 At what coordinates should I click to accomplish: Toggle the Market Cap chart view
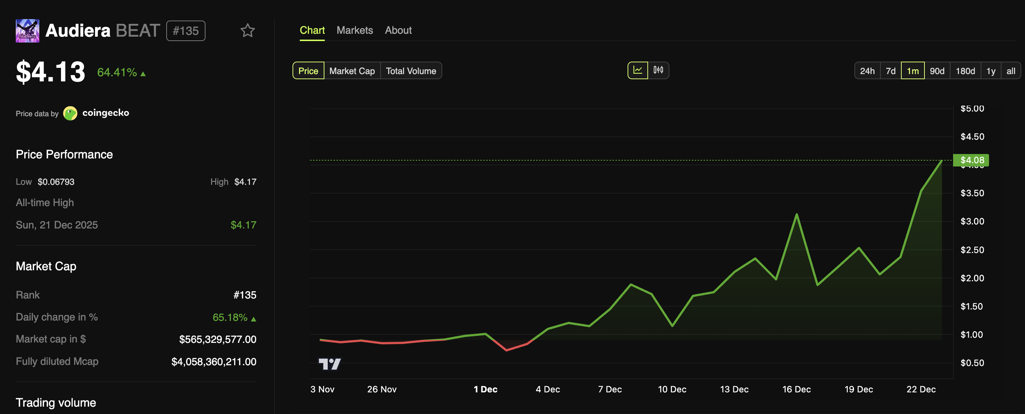click(352, 70)
